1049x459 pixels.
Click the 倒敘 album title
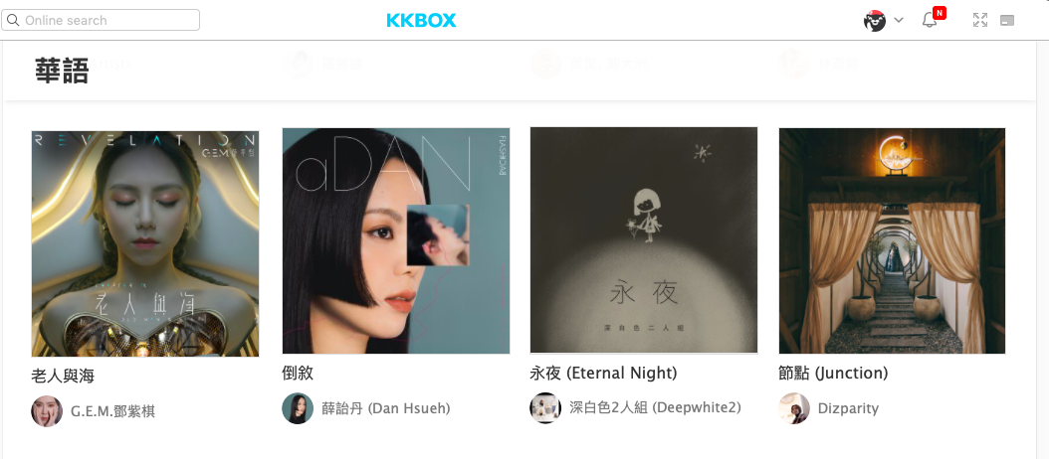[298, 373]
